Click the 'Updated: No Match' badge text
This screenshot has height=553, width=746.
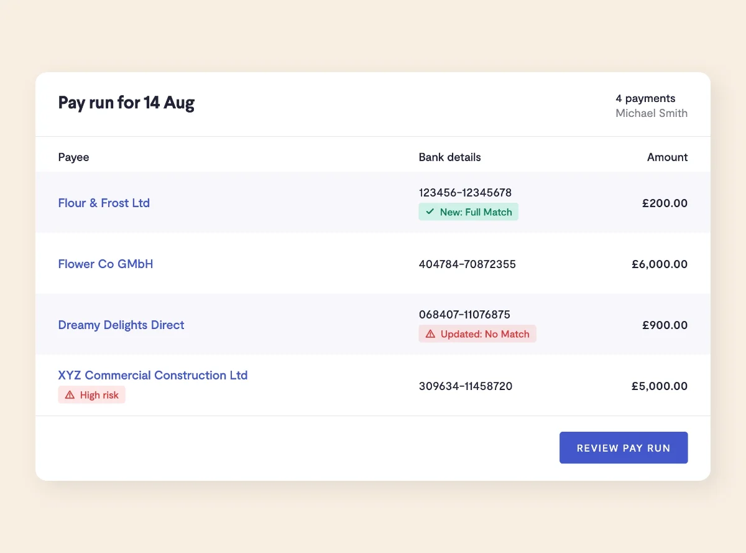pyautogui.click(x=485, y=334)
